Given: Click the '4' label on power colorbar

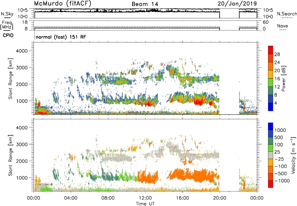Looking at the screenshot, I should (x=276, y=103).
